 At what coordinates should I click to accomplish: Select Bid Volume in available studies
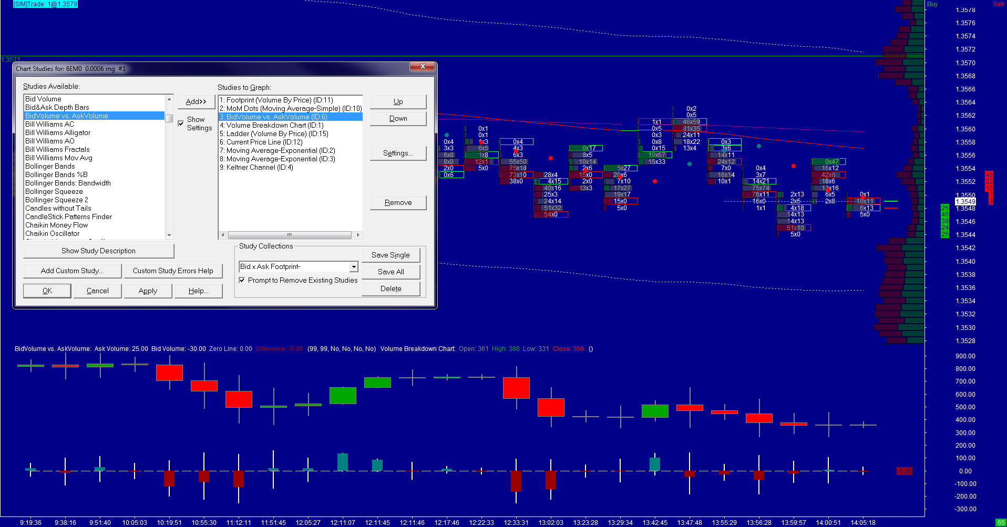pos(95,99)
